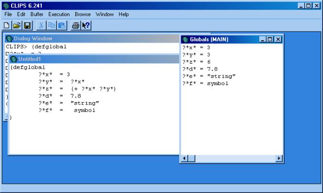The height and width of the screenshot is (193, 323).
Task: Click the New file toolbar icon
Action: tap(7, 26)
